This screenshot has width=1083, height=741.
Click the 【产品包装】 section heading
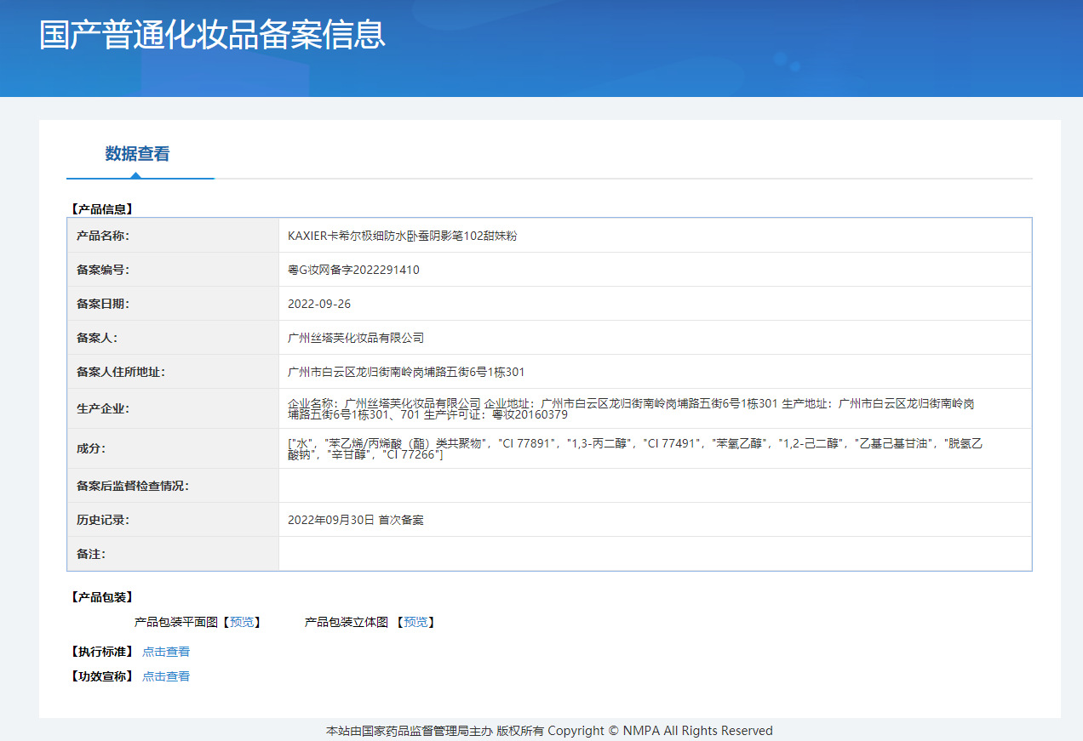(x=101, y=597)
